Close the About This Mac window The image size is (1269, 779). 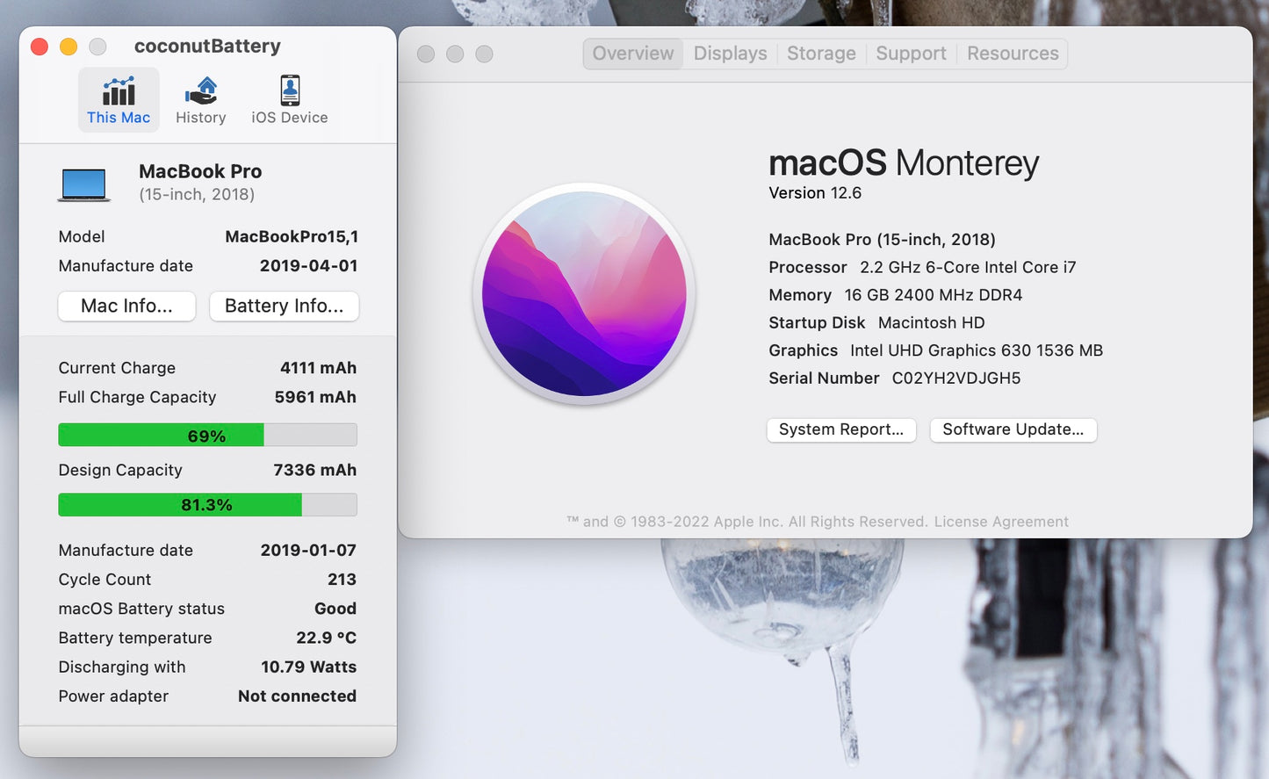click(426, 54)
